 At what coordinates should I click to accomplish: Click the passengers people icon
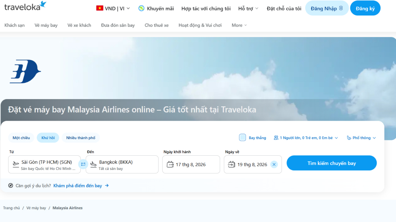coord(276,138)
